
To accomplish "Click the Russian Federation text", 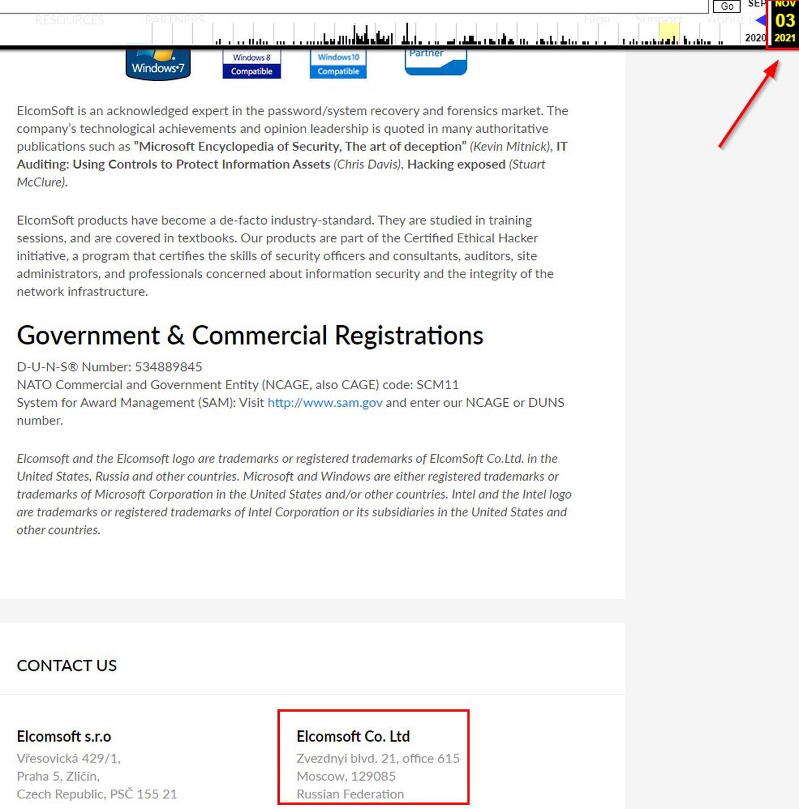I will pyautogui.click(x=350, y=794).
